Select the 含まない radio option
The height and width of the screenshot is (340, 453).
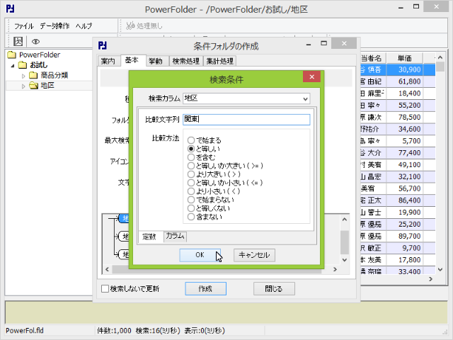tap(205, 217)
